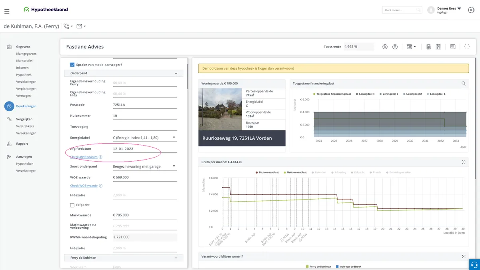This screenshot has width=480, height=270.
Task: Click the house photo thumbnail
Action: coord(220,109)
